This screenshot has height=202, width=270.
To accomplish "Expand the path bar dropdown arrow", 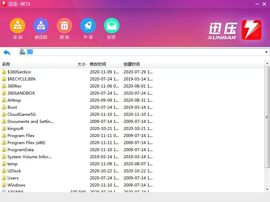I will pyautogui.click(x=266, y=52).
